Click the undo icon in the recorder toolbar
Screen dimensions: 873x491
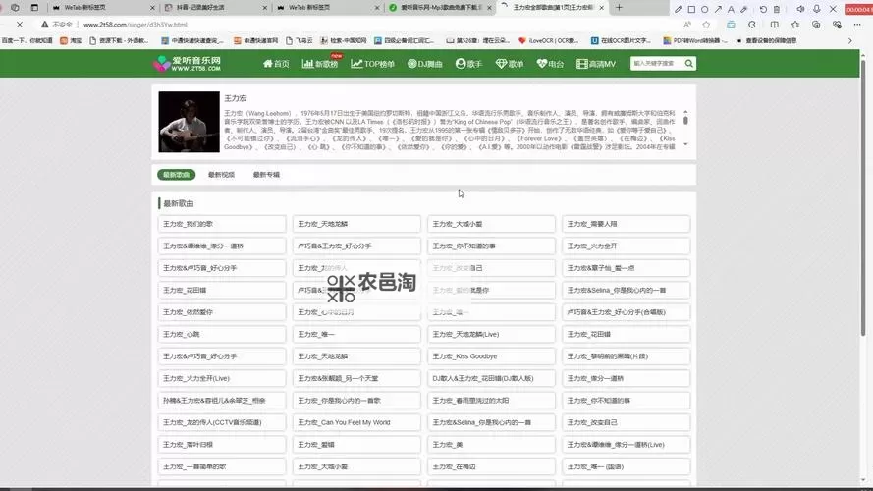pos(763,9)
